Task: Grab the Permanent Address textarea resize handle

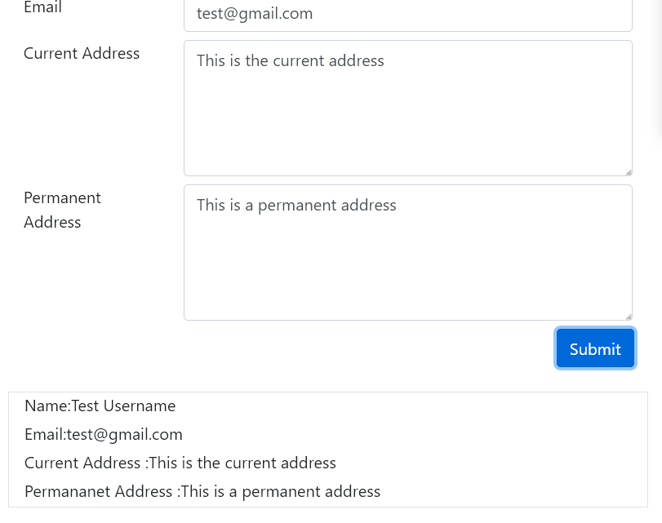Action: (x=628, y=316)
